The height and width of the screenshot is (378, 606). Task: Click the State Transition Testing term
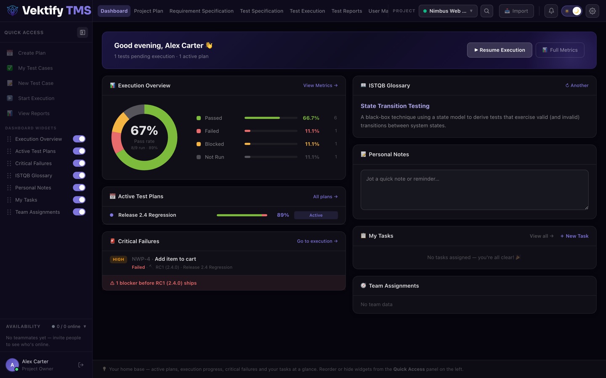click(395, 106)
